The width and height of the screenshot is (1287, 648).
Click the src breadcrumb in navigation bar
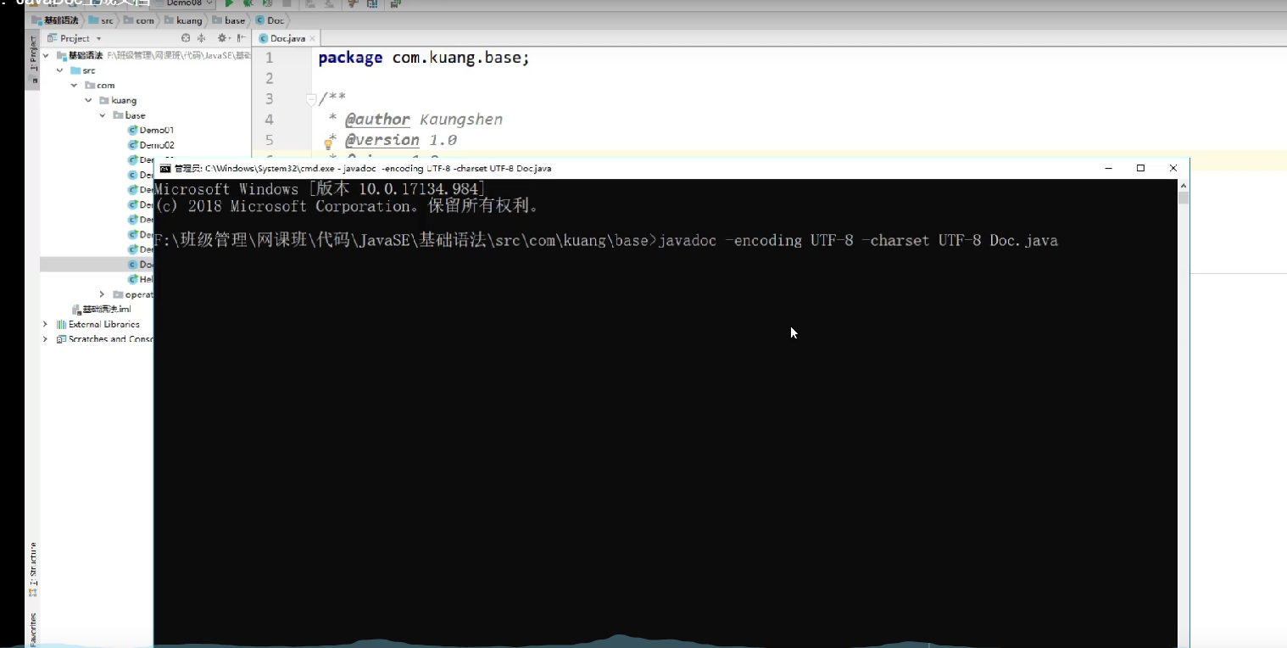[x=101, y=20]
